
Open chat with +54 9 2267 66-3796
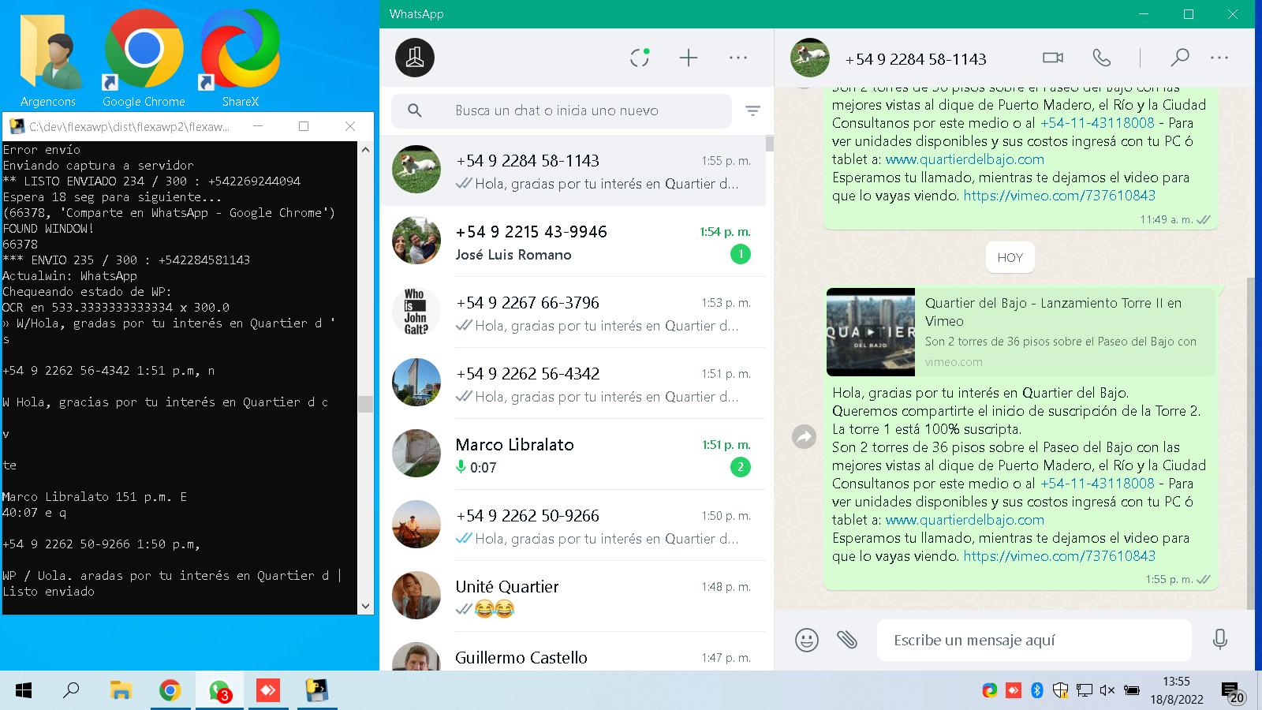click(x=573, y=312)
